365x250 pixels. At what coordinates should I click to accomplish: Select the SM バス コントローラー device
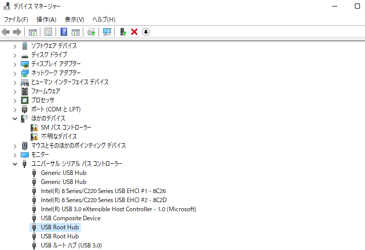coord(66,128)
